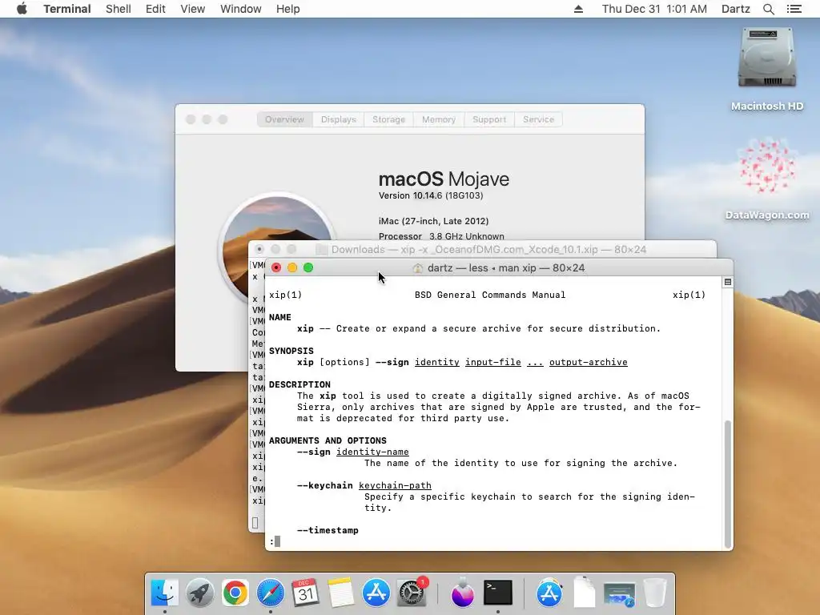This screenshot has width=820, height=615.
Task: Close the man xip terminal window
Action: pos(276,267)
